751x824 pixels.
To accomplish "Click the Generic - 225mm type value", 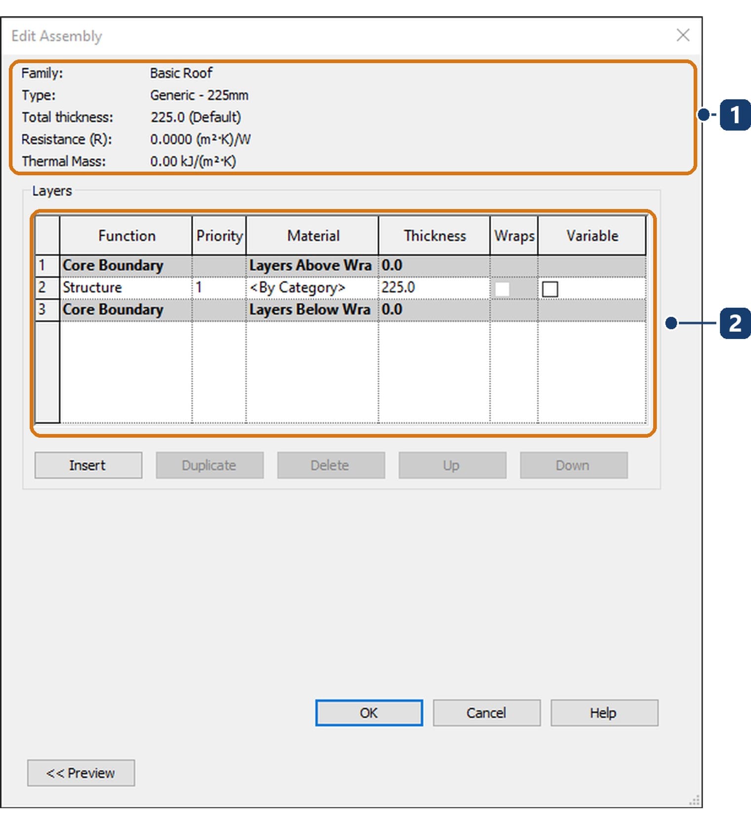I will [199, 95].
